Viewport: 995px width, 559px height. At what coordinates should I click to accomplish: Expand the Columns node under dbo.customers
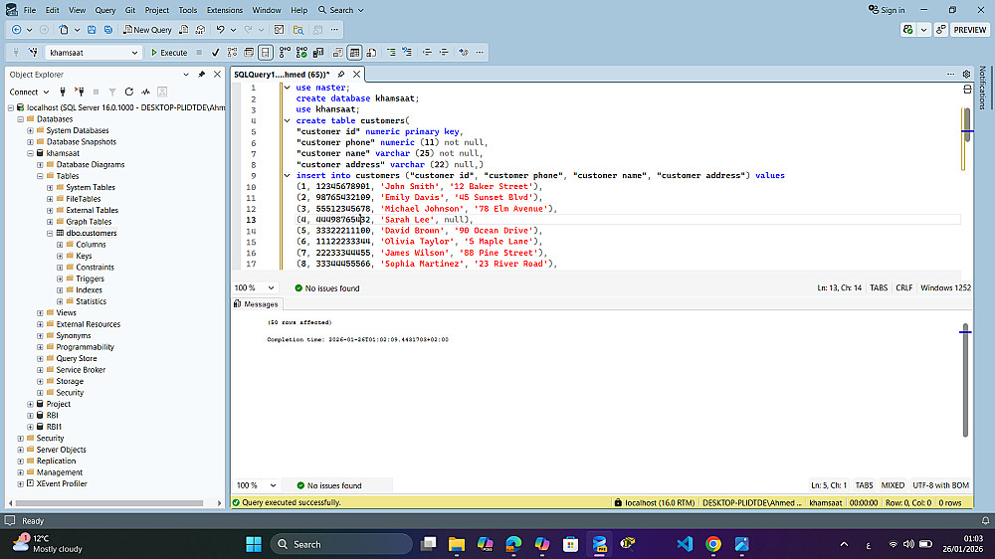pyautogui.click(x=60, y=245)
